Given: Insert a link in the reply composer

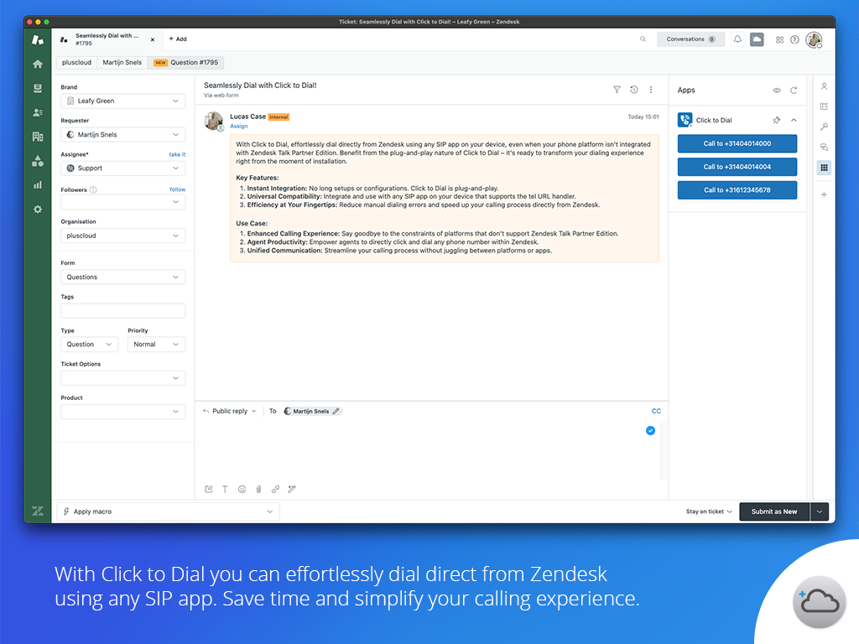Looking at the screenshot, I should (x=275, y=489).
